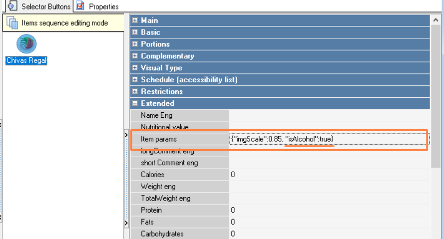Expand Schedule (accessibility list) section

(x=135, y=80)
